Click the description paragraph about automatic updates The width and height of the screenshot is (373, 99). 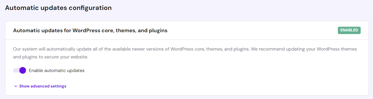pyautogui.click(x=185, y=53)
